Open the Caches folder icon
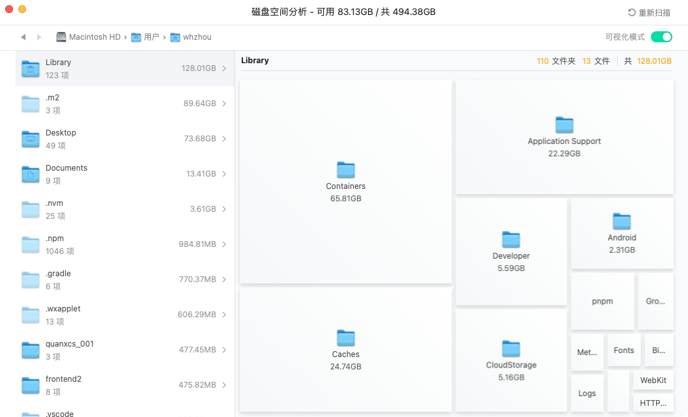The width and height of the screenshot is (688, 417). 345,338
